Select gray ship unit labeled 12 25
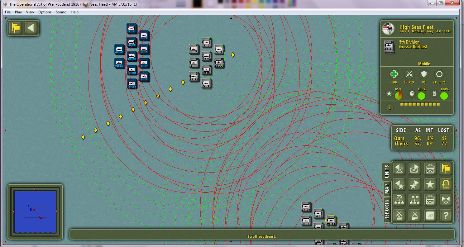The width and height of the screenshot is (464, 247). (x=206, y=70)
